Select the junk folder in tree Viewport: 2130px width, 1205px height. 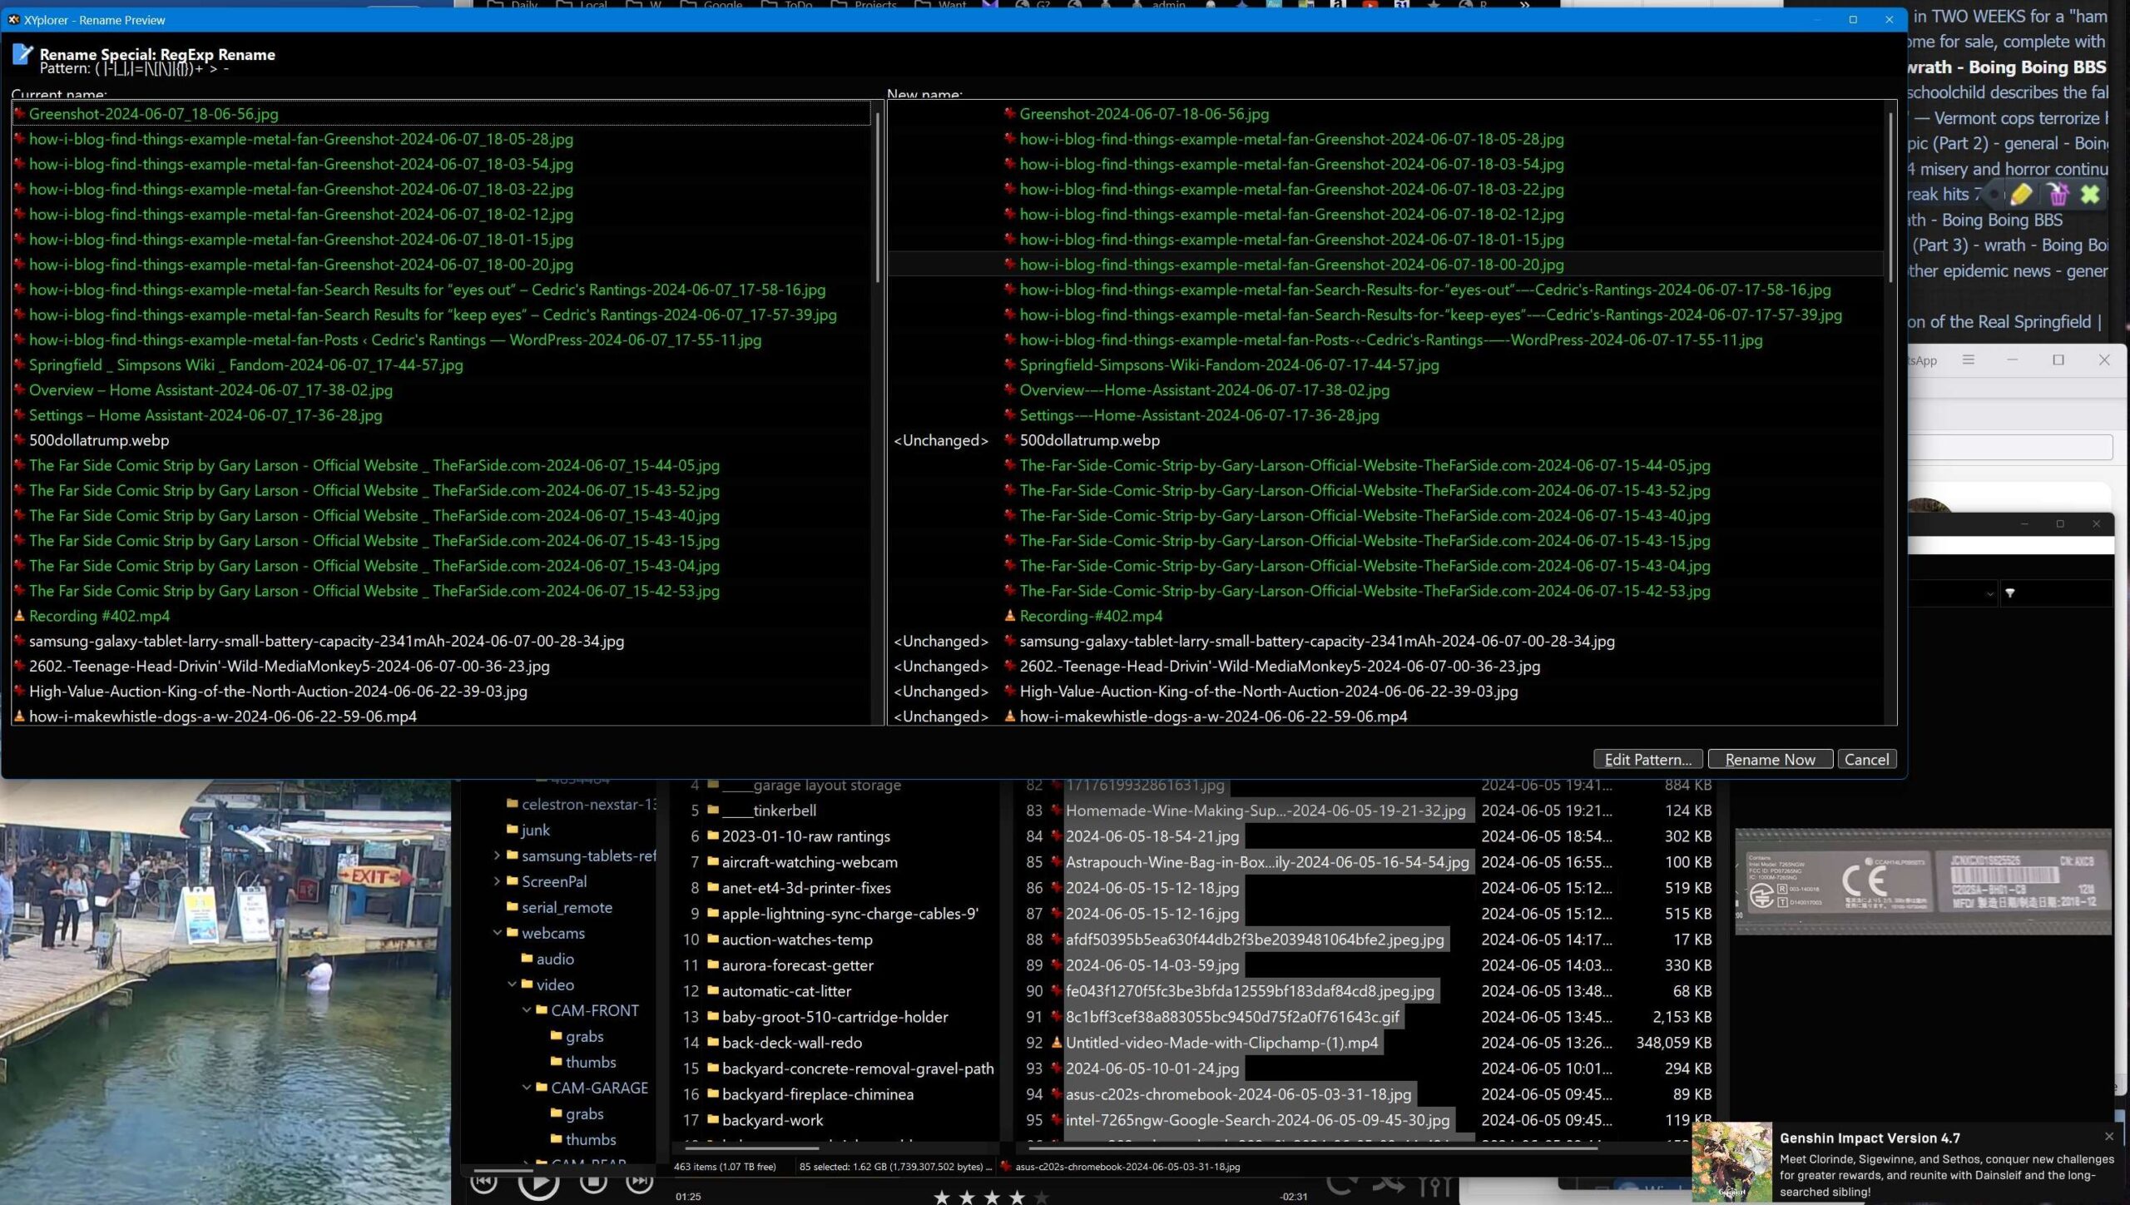pos(535,830)
